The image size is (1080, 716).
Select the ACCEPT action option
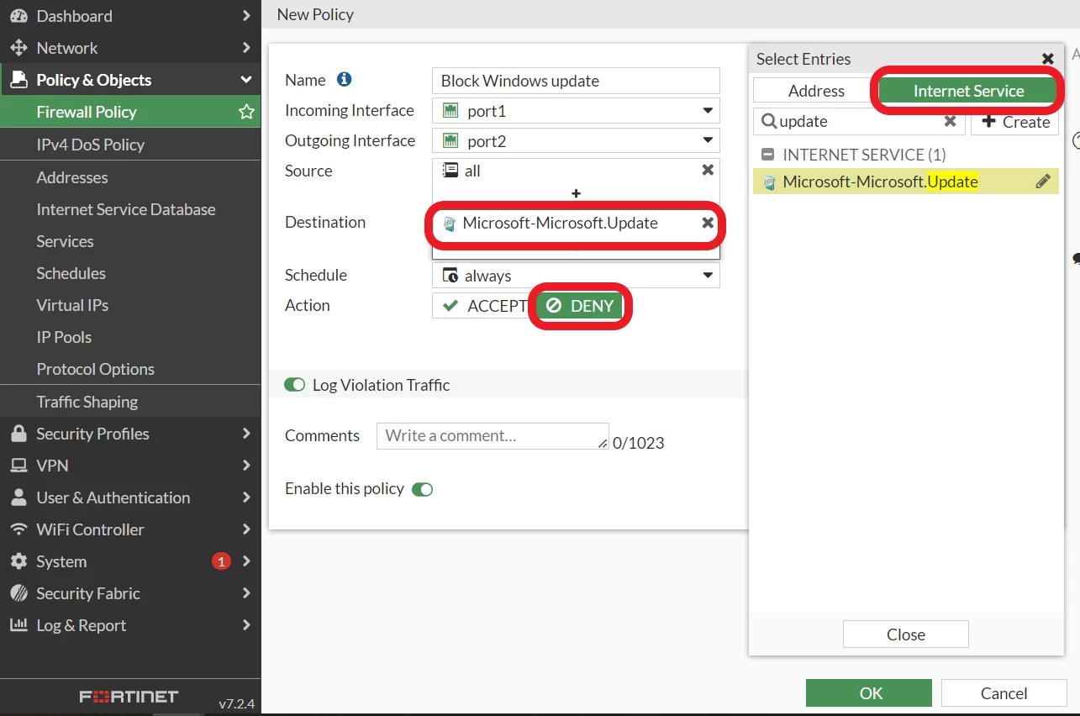tap(484, 306)
